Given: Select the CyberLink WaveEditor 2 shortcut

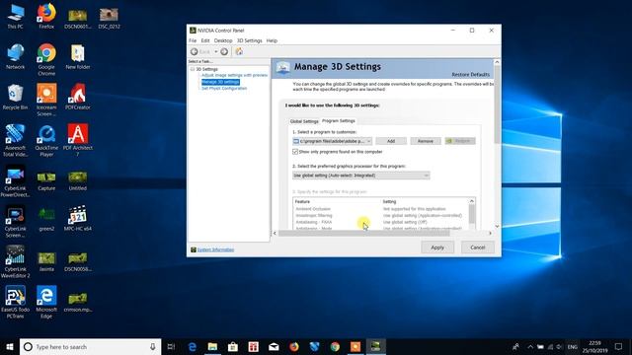Looking at the screenshot, I should (16, 261).
